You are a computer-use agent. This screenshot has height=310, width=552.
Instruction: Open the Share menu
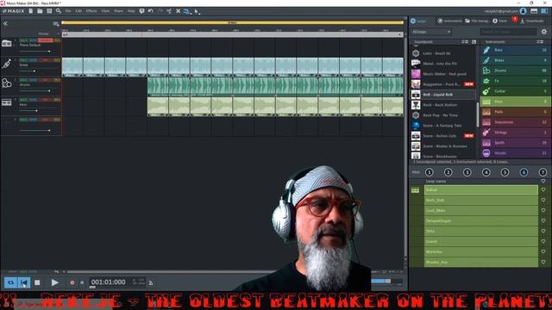click(x=119, y=11)
